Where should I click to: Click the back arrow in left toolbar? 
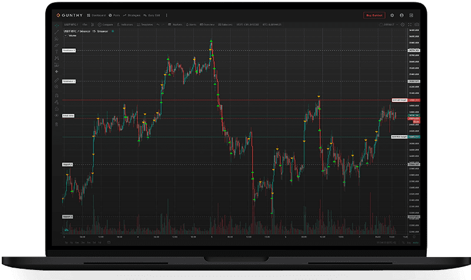pyautogui.click(x=57, y=72)
